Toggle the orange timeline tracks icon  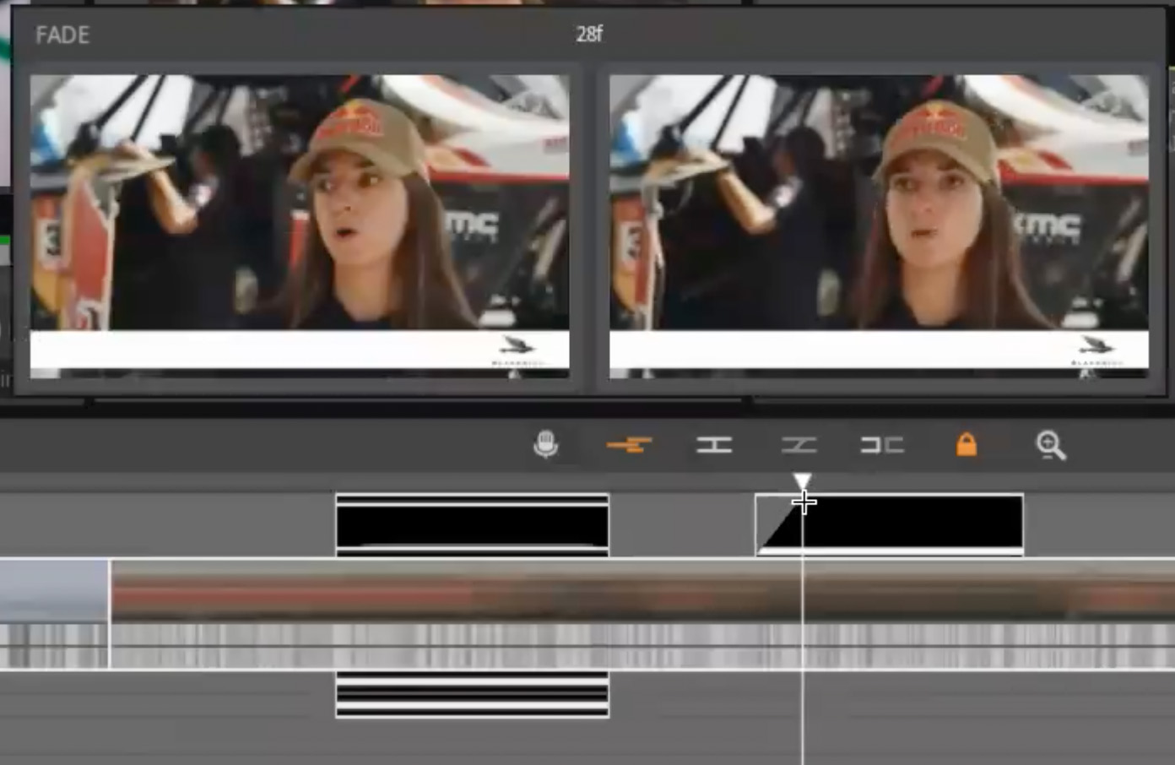click(629, 444)
